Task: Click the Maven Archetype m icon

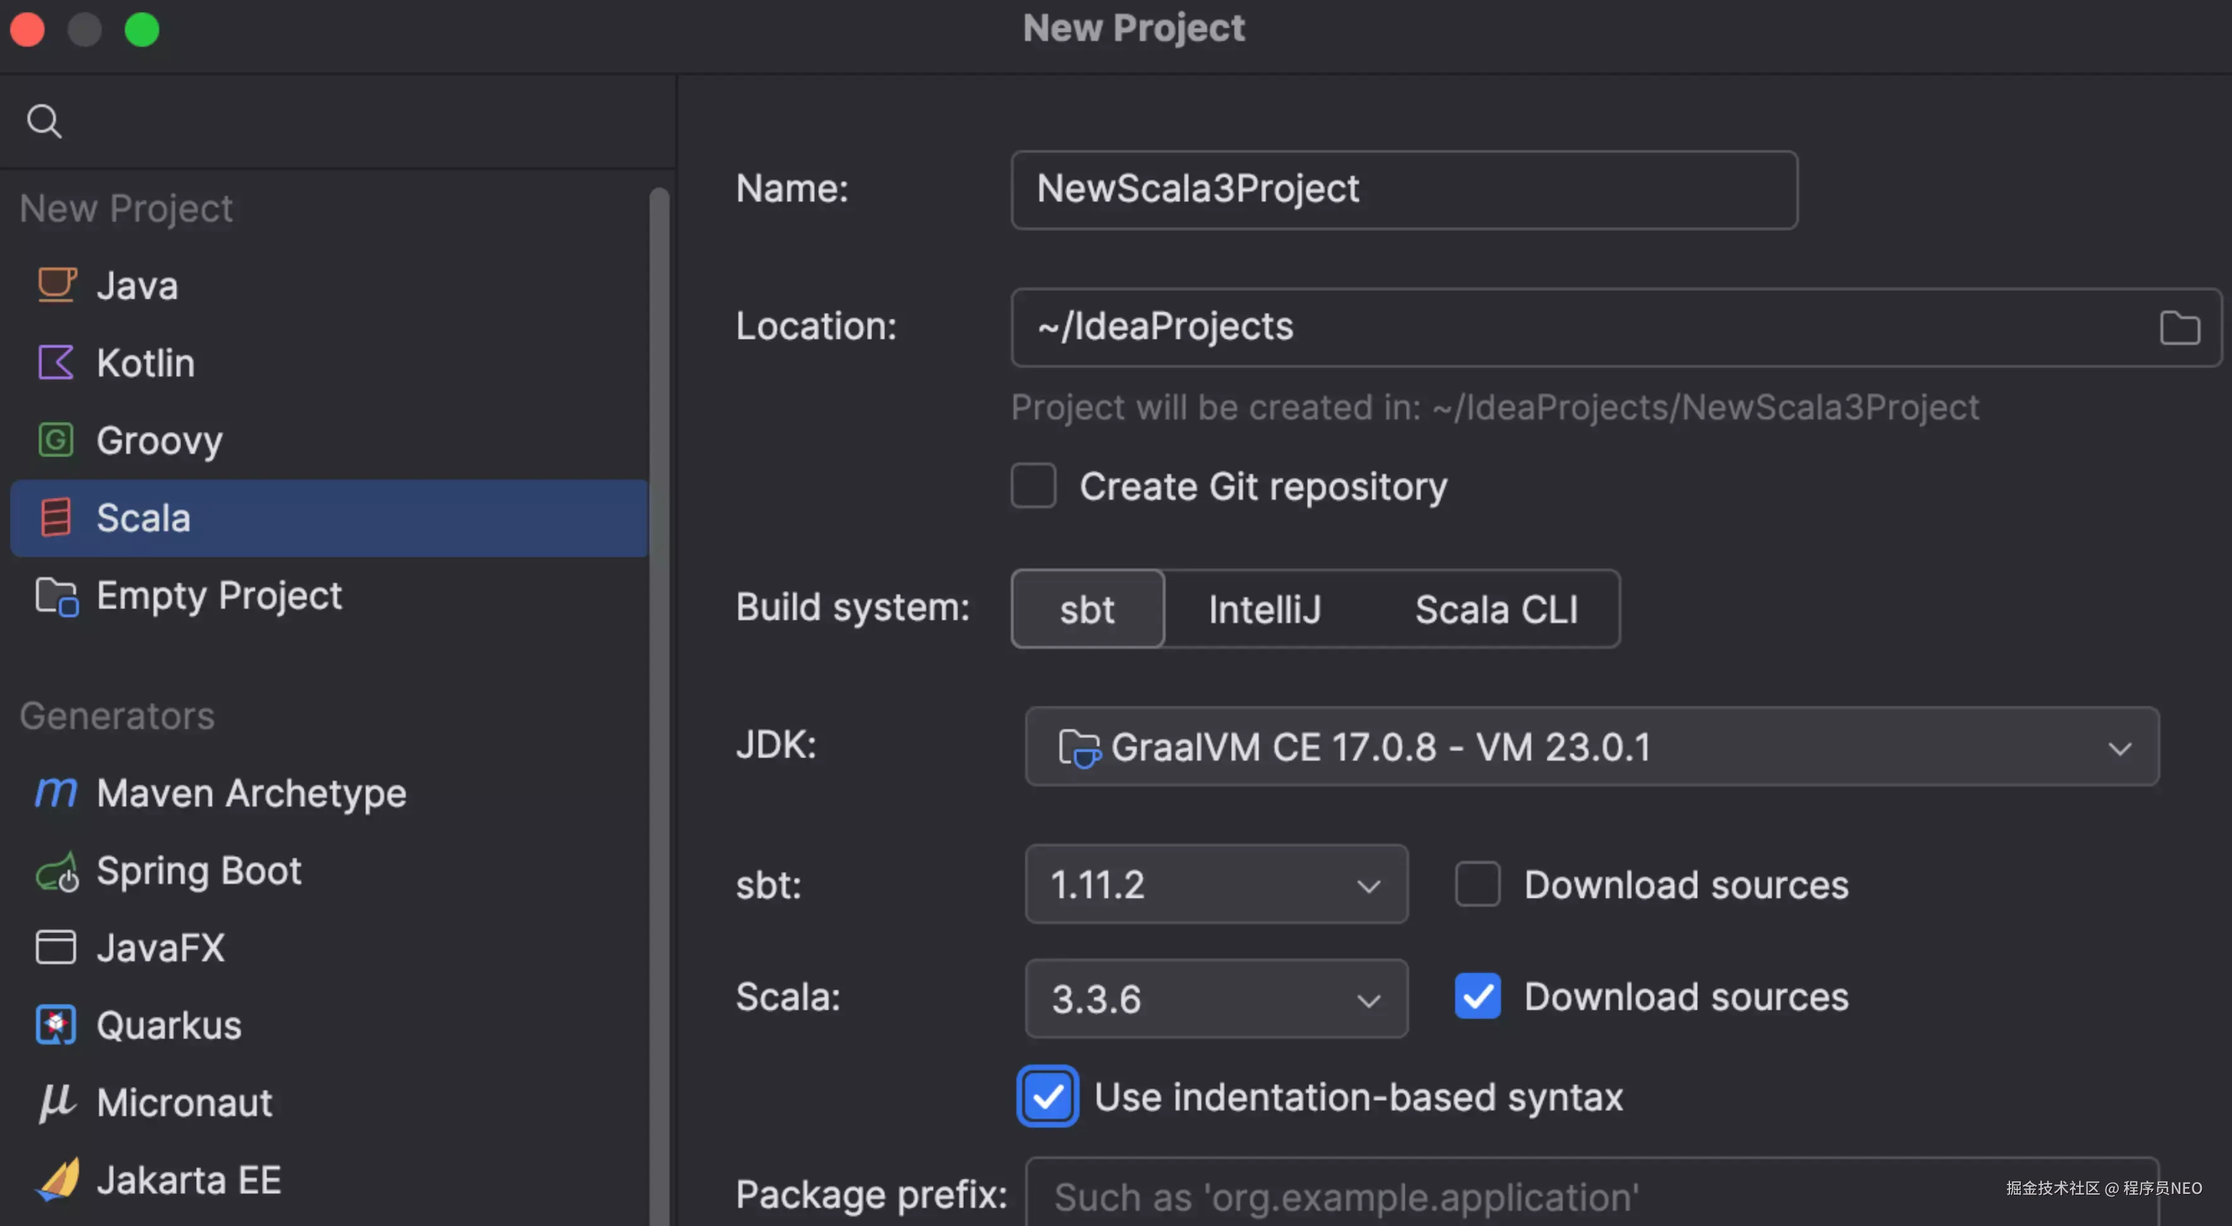Action: tap(57, 792)
